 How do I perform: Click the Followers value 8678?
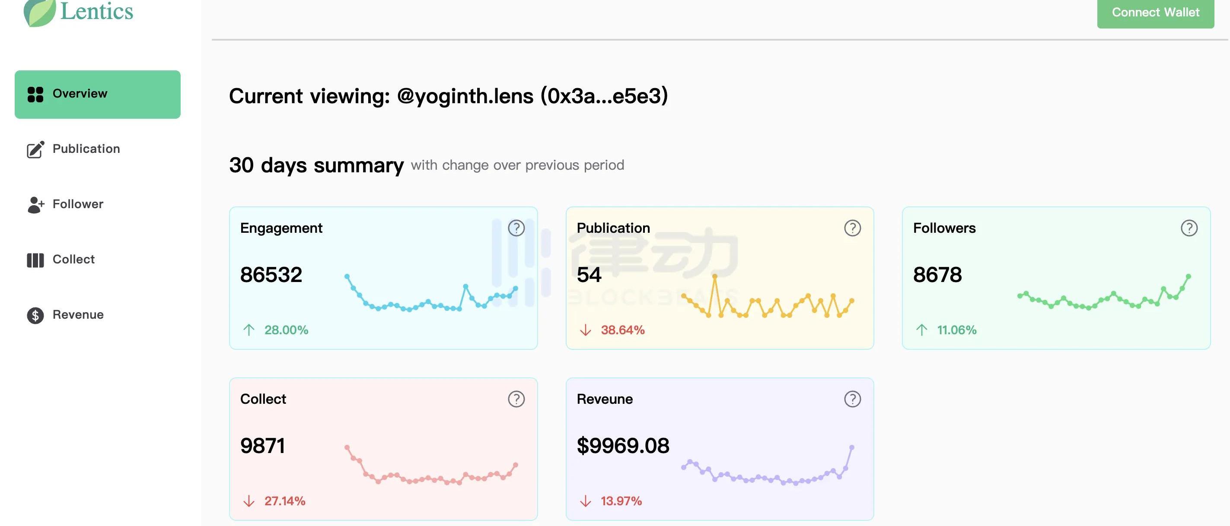coord(937,275)
